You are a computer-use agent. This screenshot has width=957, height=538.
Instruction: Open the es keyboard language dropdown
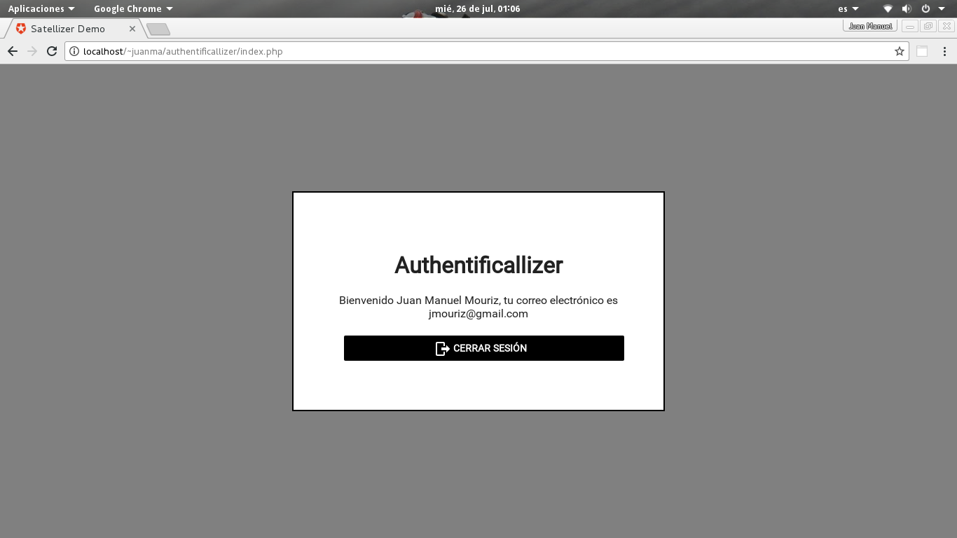(848, 9)
